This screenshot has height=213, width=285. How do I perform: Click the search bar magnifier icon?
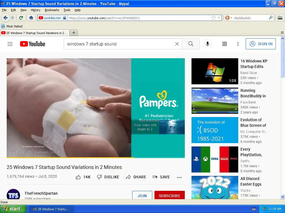(x=271, y=18)
